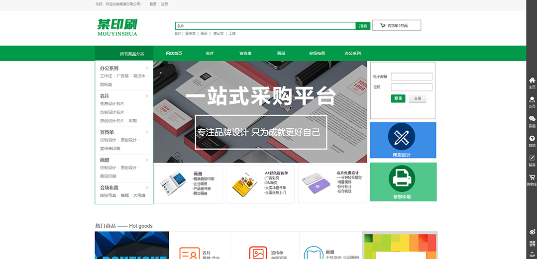Screen dimensions: 537x259
Task: Expand the 会场布置 category chevron
Action: click(147, 187)
